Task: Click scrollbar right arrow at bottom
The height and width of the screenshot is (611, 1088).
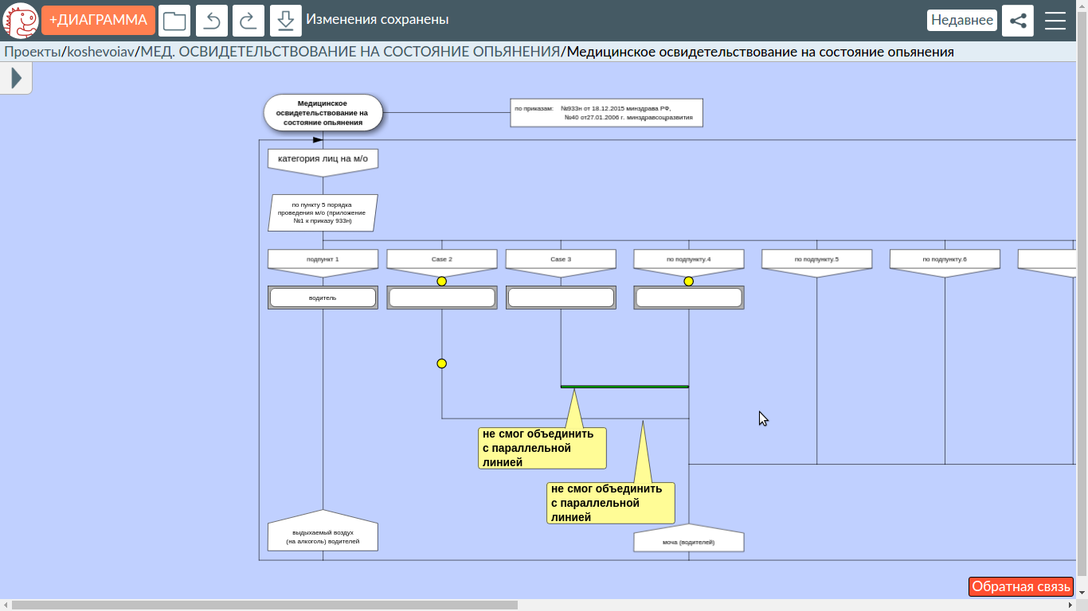Action: pos(1070,605)
